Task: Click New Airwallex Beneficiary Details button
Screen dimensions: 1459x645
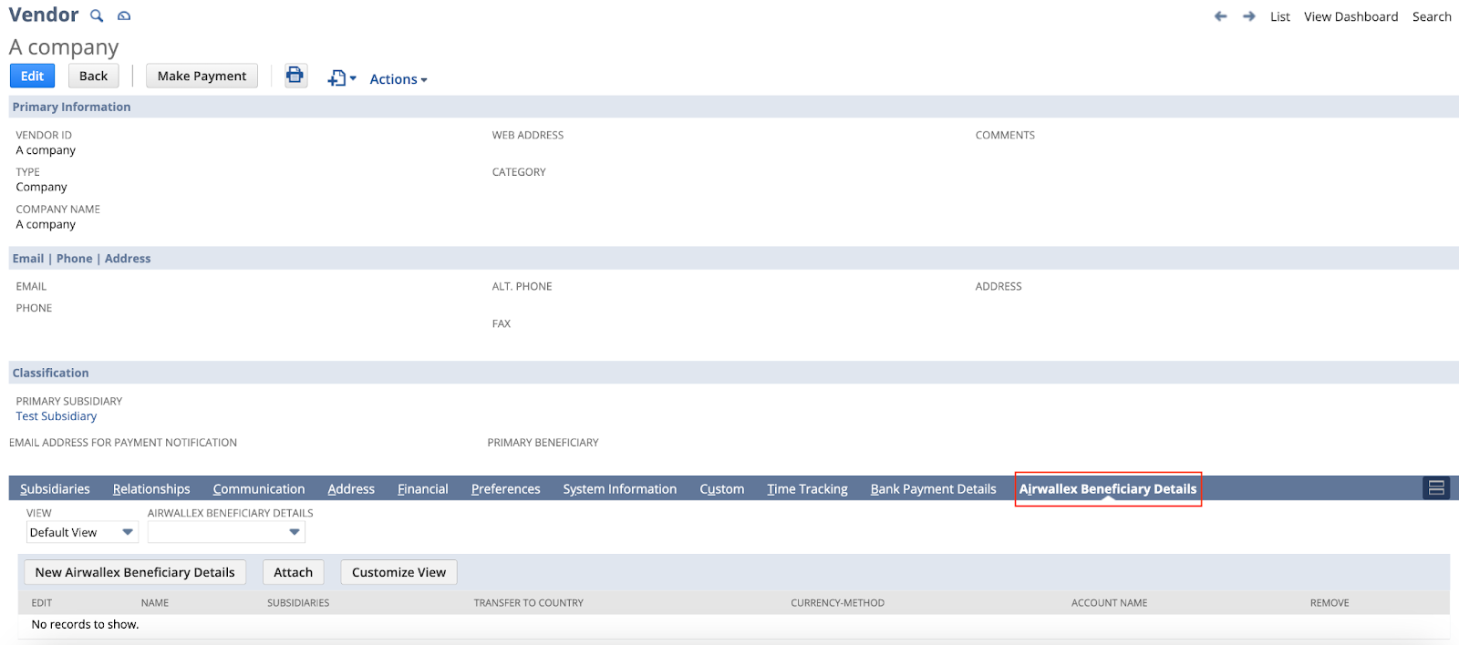Action: pos(135,572)
